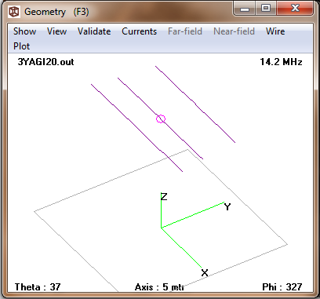Viewport: 320px width, 299px height.
Task: Click the X axis label
Action: coord(205,273)
